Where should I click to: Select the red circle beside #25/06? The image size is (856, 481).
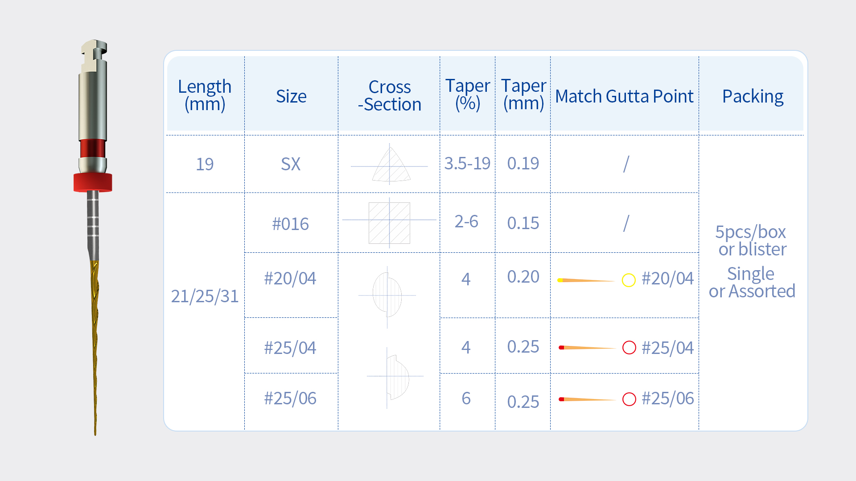[629, 399]
